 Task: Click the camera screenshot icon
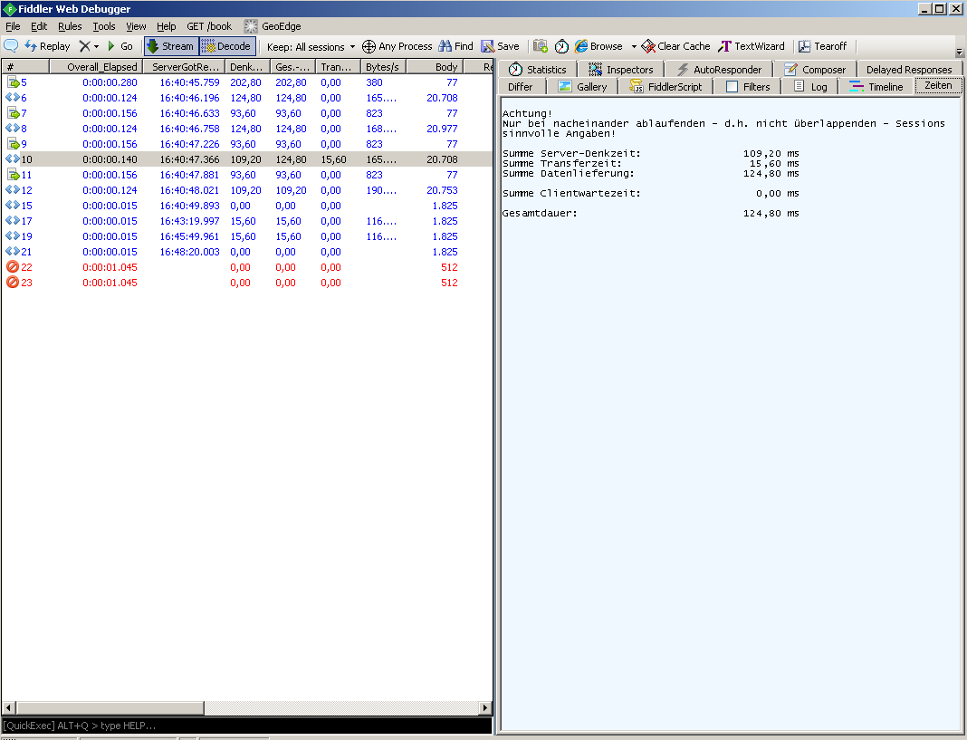click(541, 45)
